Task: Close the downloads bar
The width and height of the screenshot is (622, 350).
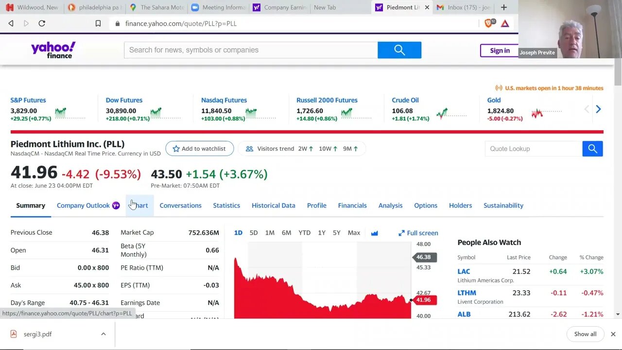Action: [613, 334]
